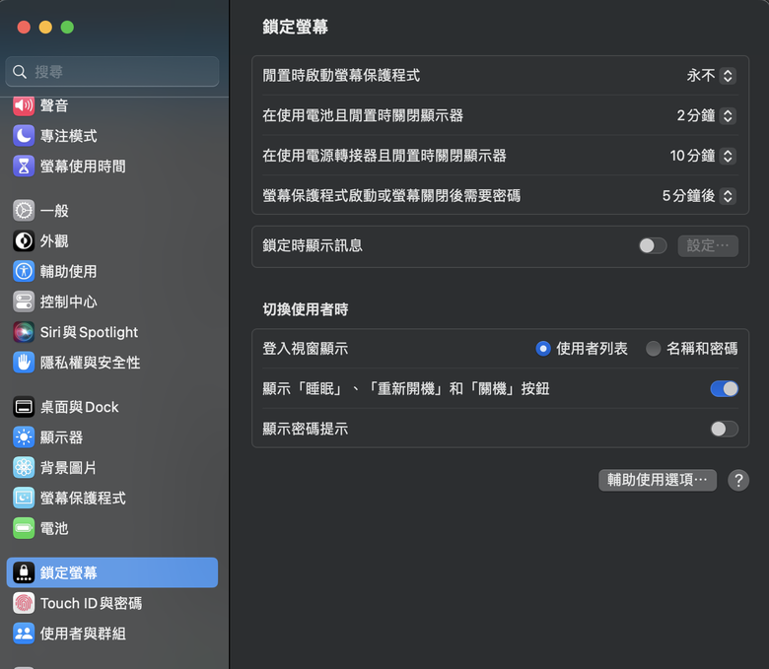Open the 螢幕使用時間 hourglass icon
This screenshot has width=769, height=669.
pos(24,167)
